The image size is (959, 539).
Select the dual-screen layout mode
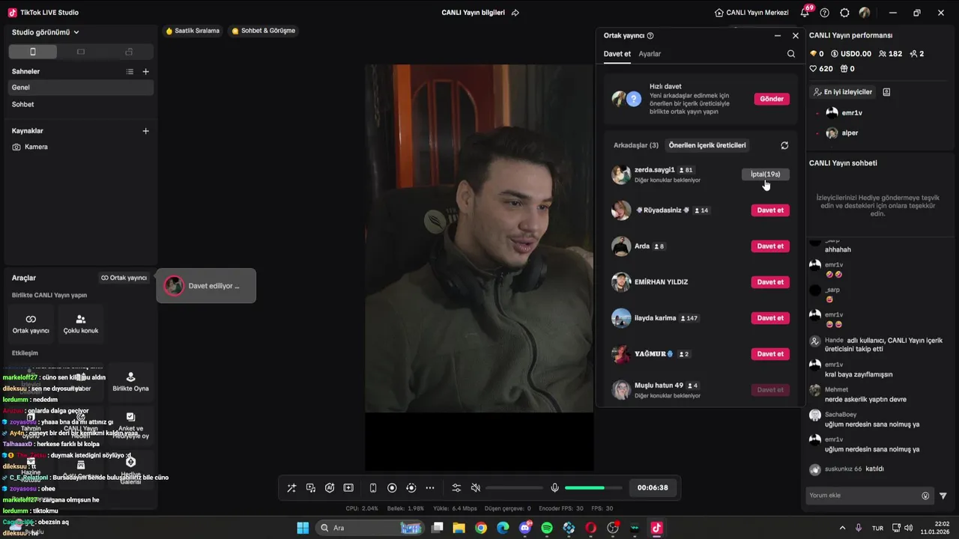pos(129,52)
